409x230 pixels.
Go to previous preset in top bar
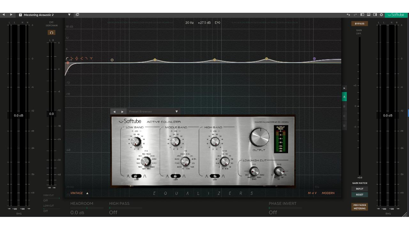coord(4,15)
